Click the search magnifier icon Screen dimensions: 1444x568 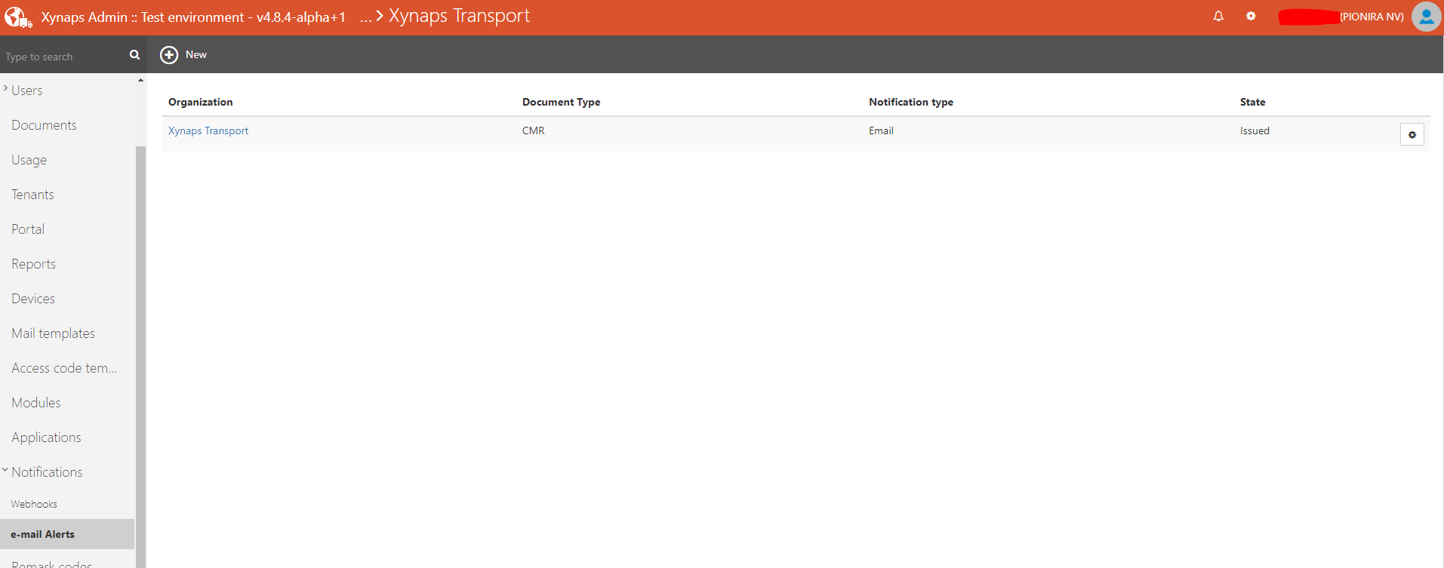(134, 55)
